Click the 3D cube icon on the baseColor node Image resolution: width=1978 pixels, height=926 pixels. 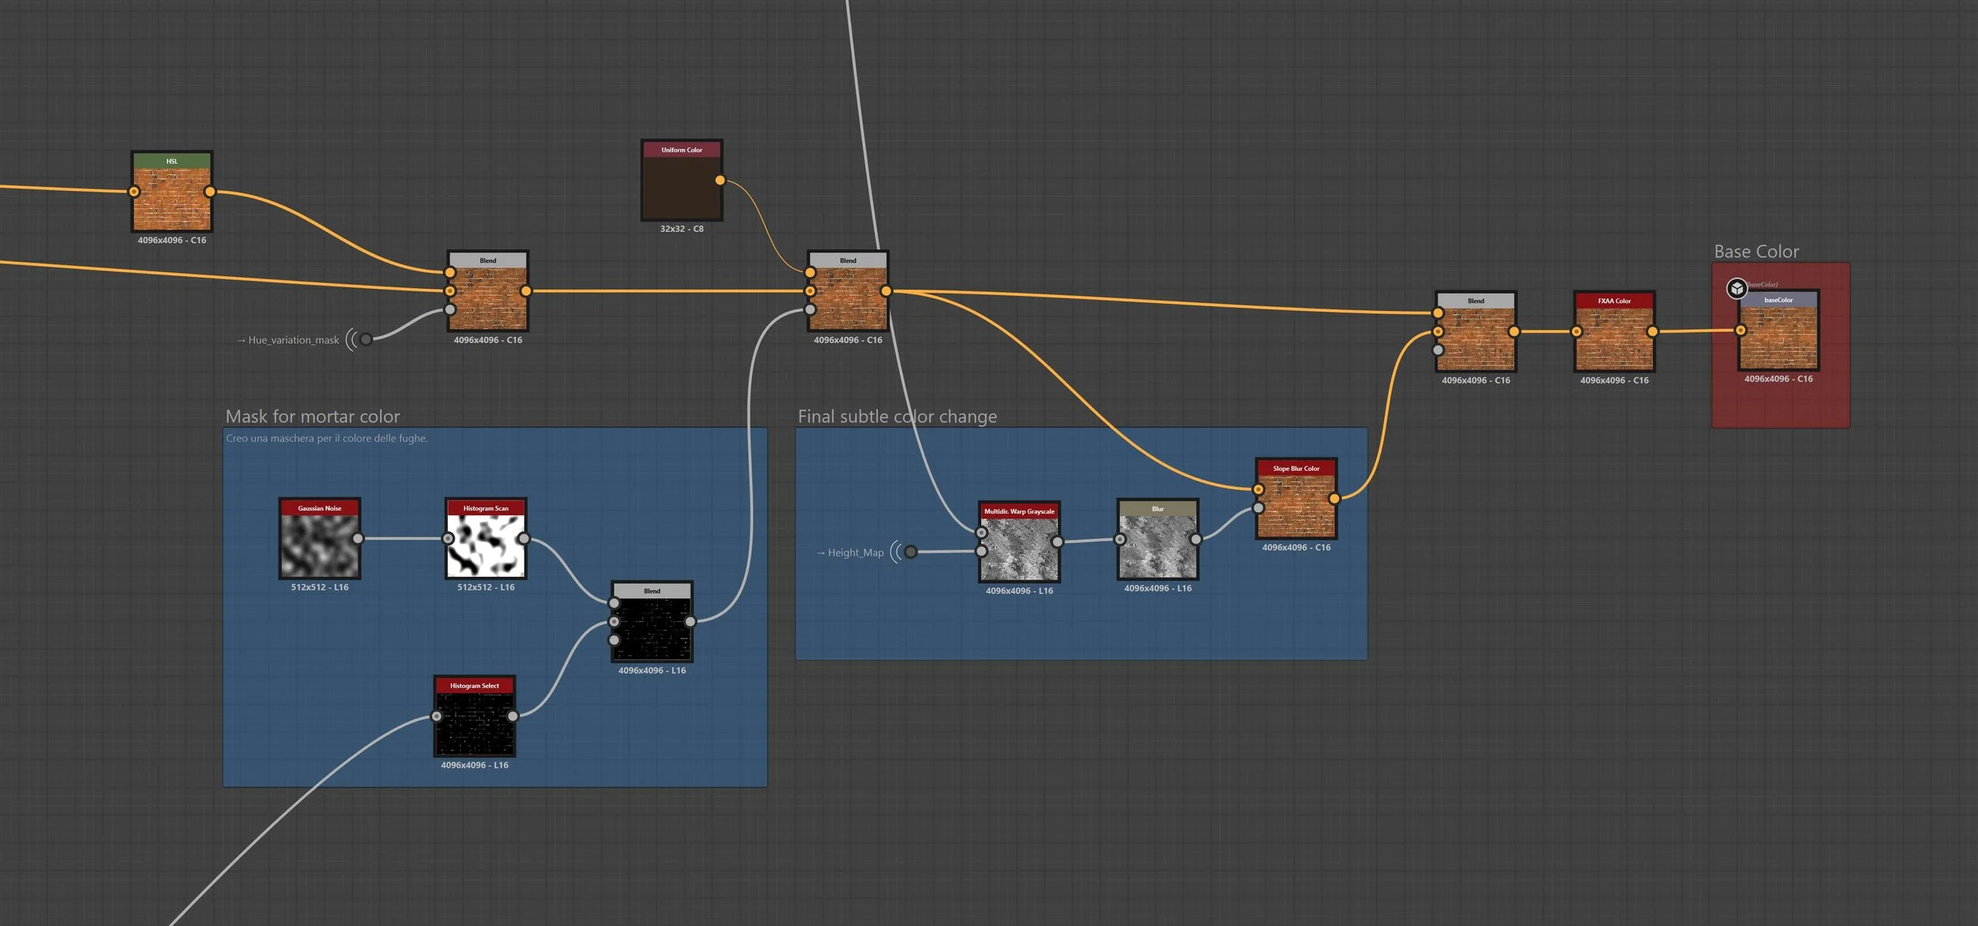click(x=1737, y=288)
